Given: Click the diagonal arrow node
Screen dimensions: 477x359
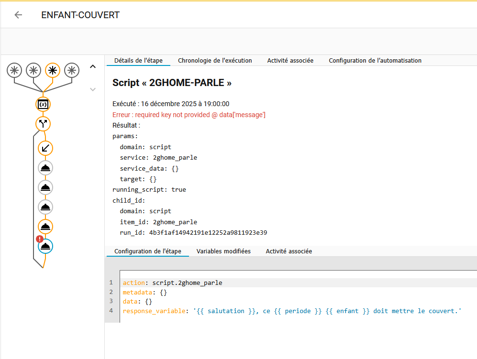Looking at the screenshot, I should click(45, 148).
